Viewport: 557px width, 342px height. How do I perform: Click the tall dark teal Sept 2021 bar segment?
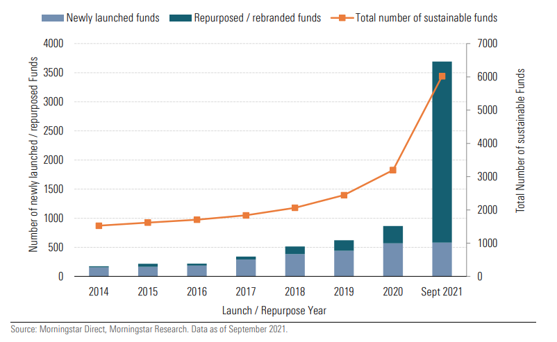point(442,153)
